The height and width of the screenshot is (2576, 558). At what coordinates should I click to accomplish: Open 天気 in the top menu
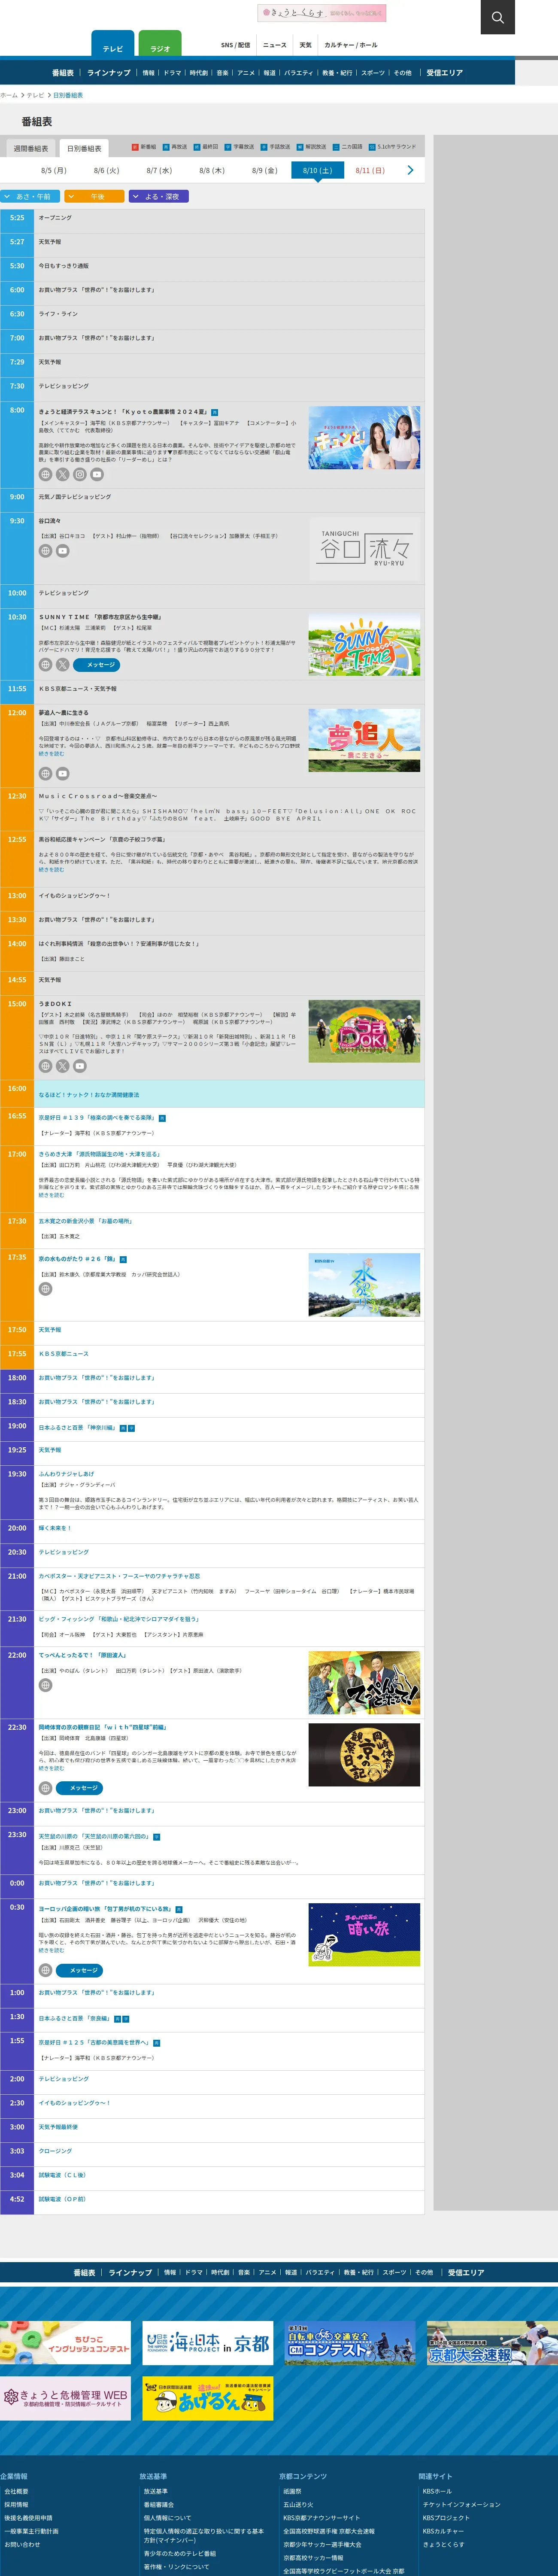click(x=305, y=45)
